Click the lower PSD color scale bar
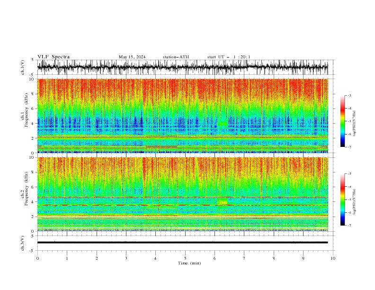The width and height of the screenshot is (375, 290). click(x=343, y=199)
